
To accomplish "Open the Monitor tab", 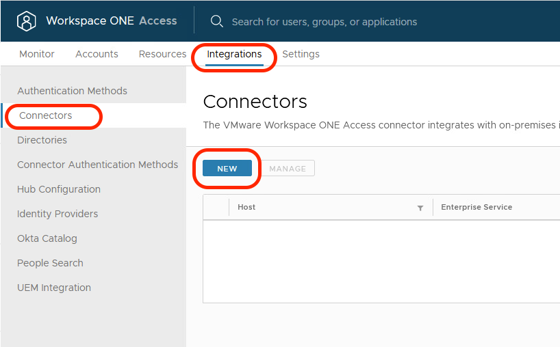I will tap(37, 54).
